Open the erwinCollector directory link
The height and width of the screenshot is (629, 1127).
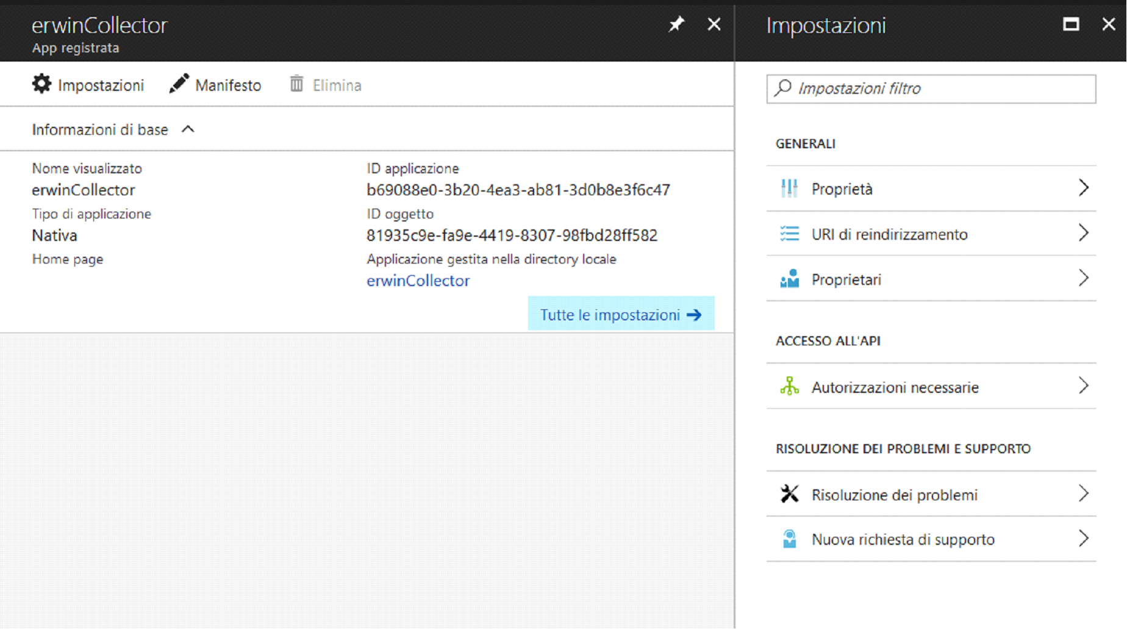418,281
